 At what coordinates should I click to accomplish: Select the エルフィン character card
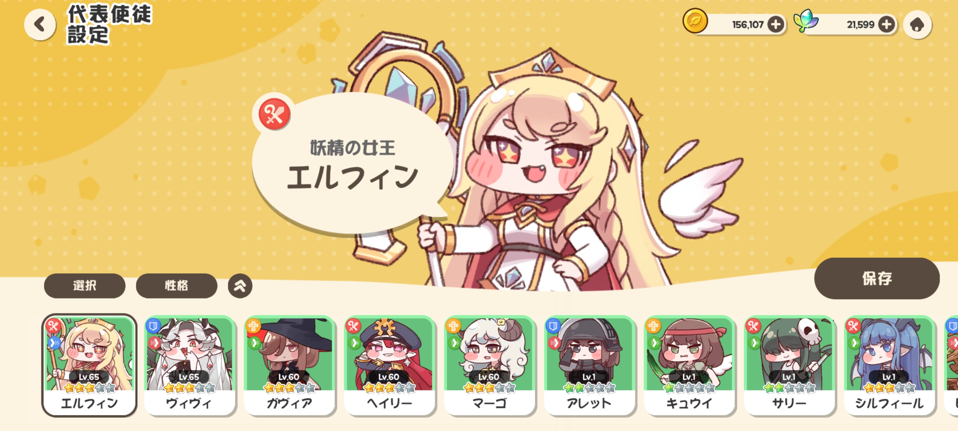89,365
